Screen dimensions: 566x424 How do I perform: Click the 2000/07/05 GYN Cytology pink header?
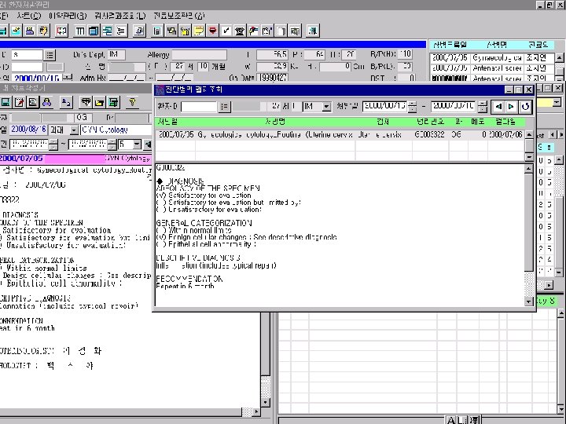(75, 159)
